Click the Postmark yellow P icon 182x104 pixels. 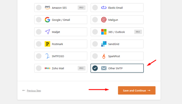point(47,44)
